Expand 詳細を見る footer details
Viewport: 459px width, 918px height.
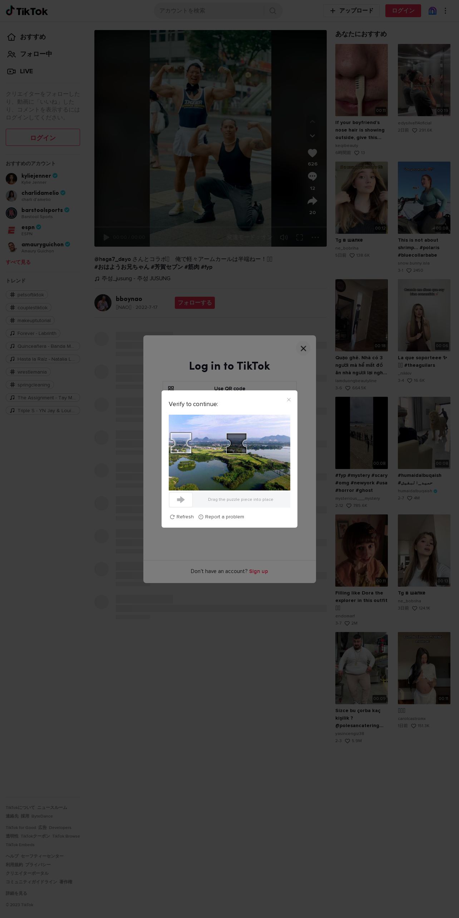pos(16,893)
